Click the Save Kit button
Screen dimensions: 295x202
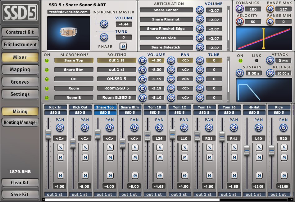[20, 194]
